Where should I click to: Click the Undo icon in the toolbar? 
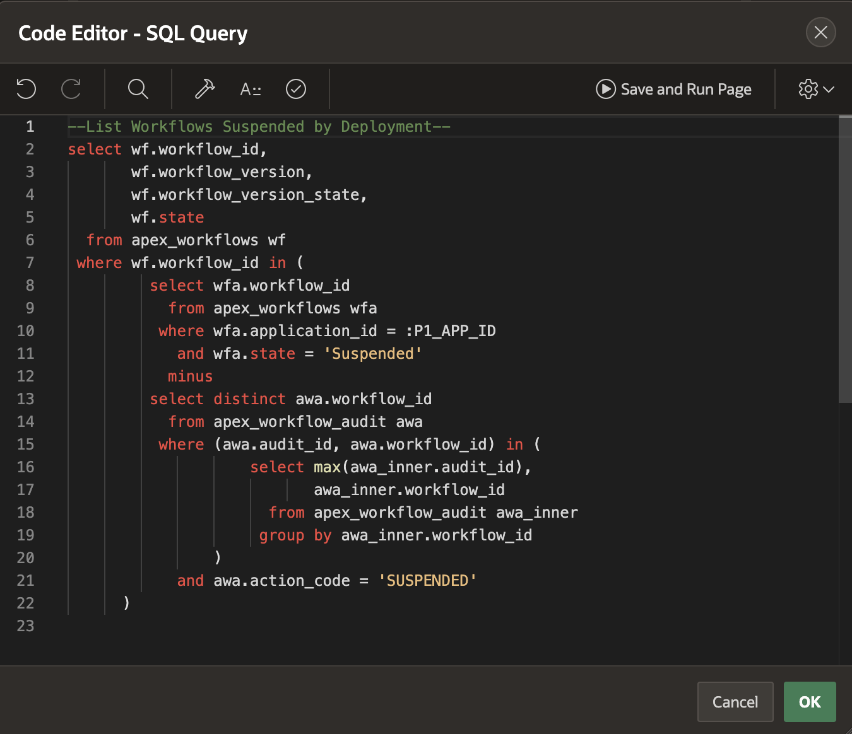pos(26,89)
